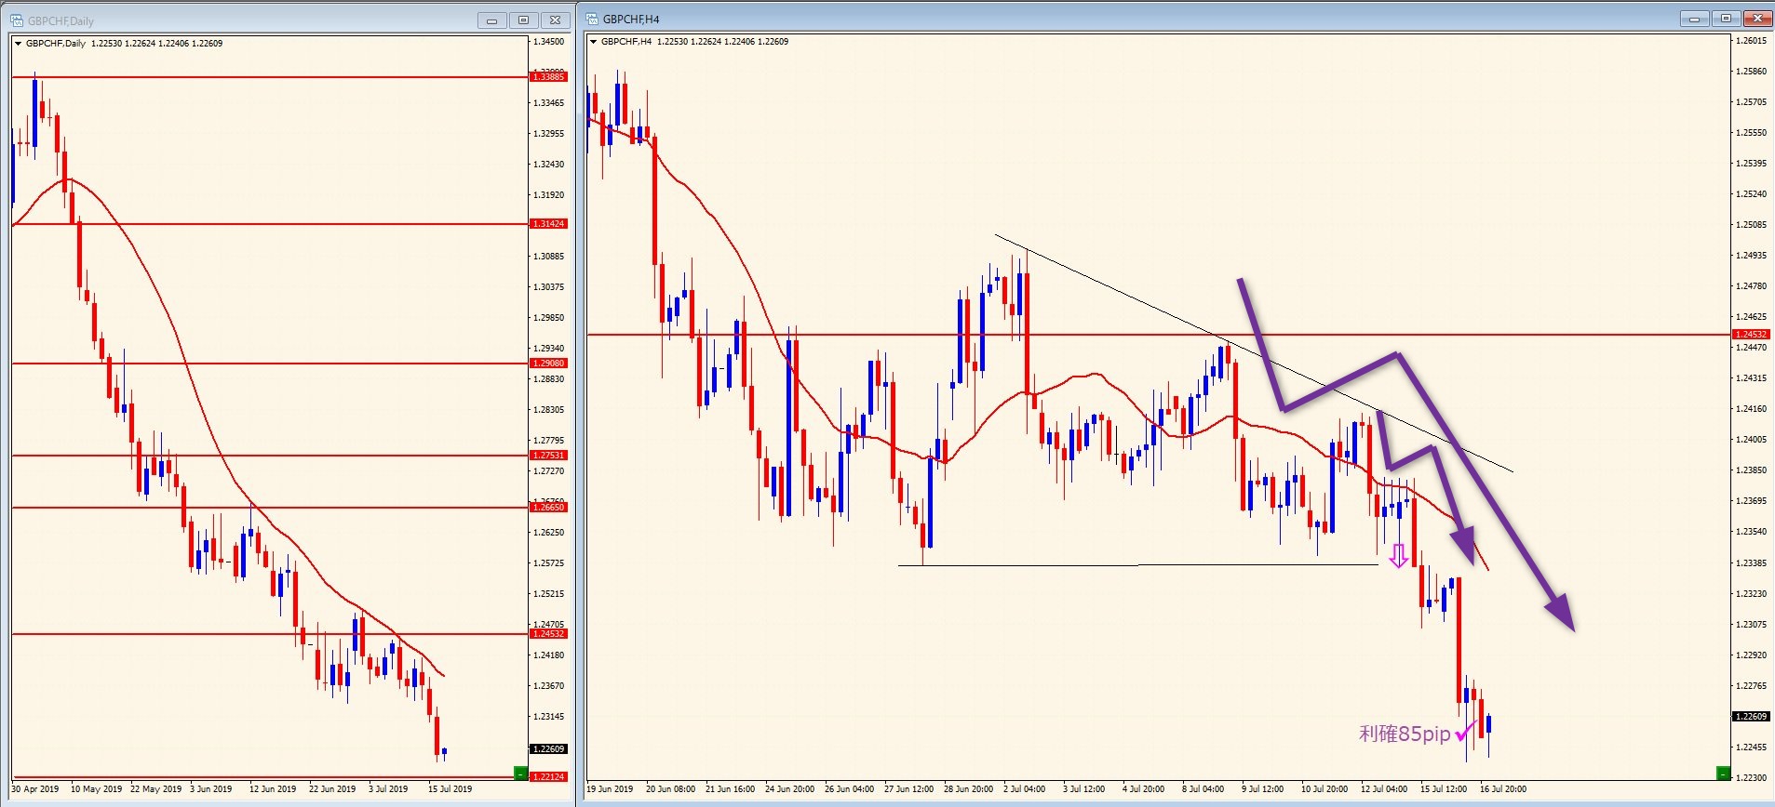Screen dimensions: 1775x807
Task: Select the 利確85pip text annotation
Action: point(1405,734)
